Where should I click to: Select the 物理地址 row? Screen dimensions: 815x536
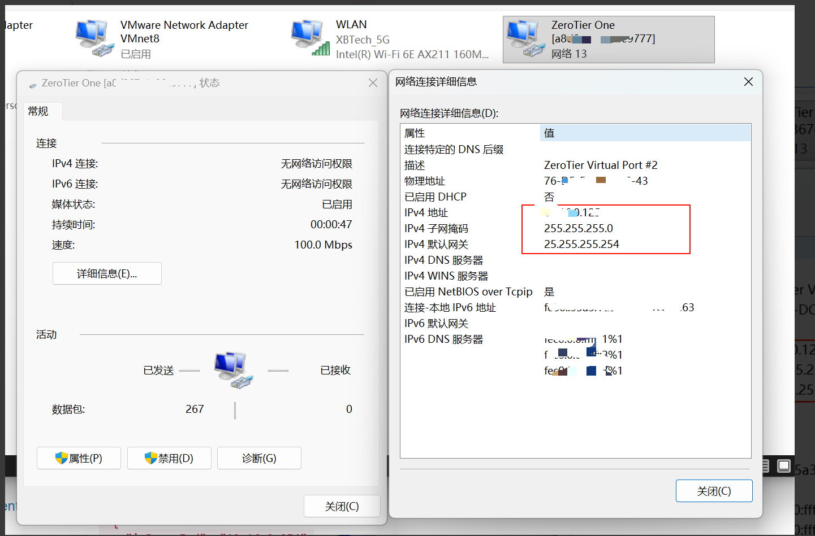click(576, 181)
